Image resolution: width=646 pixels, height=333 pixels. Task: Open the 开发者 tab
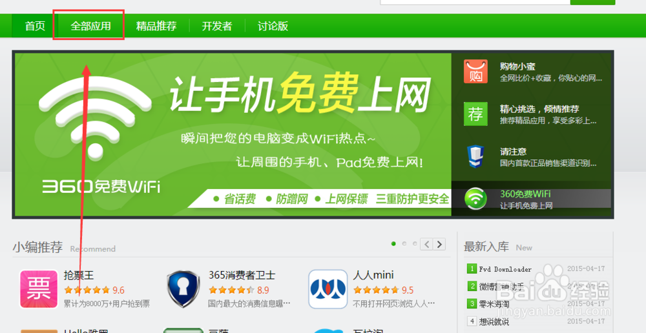216,26
